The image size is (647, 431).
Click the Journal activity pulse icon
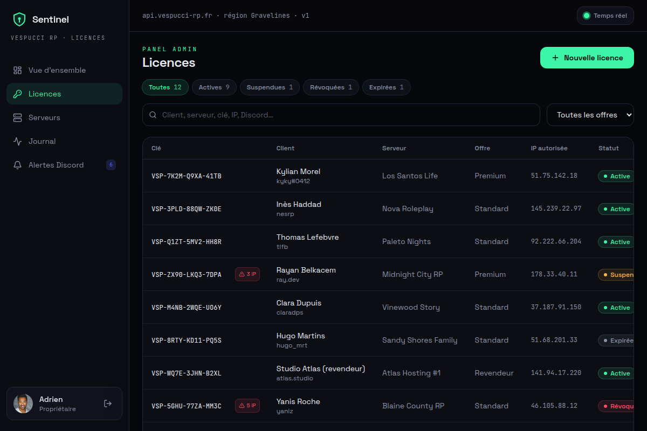tap(18, 141)
